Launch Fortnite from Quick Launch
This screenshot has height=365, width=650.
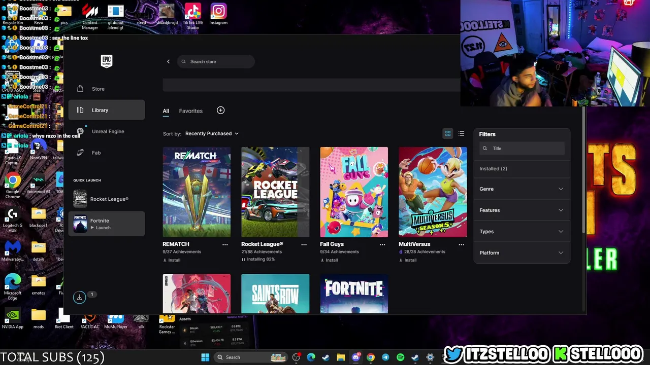pyautogui.click(x=107, y=224)
